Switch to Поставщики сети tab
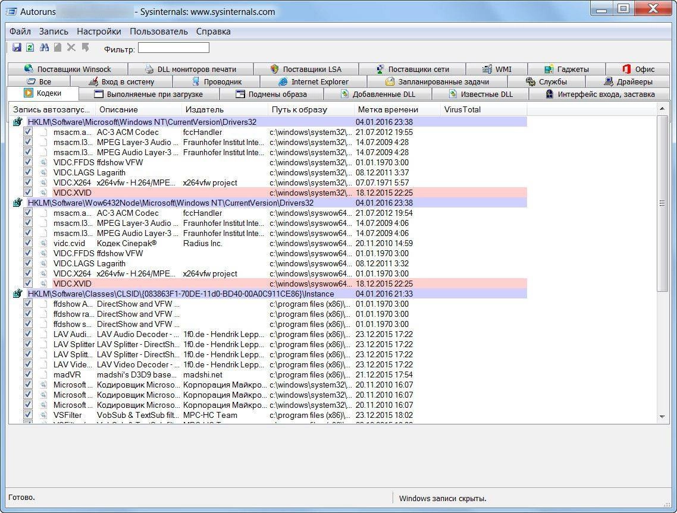The width and height of the screenshot is (677, 513). (412, 69)
